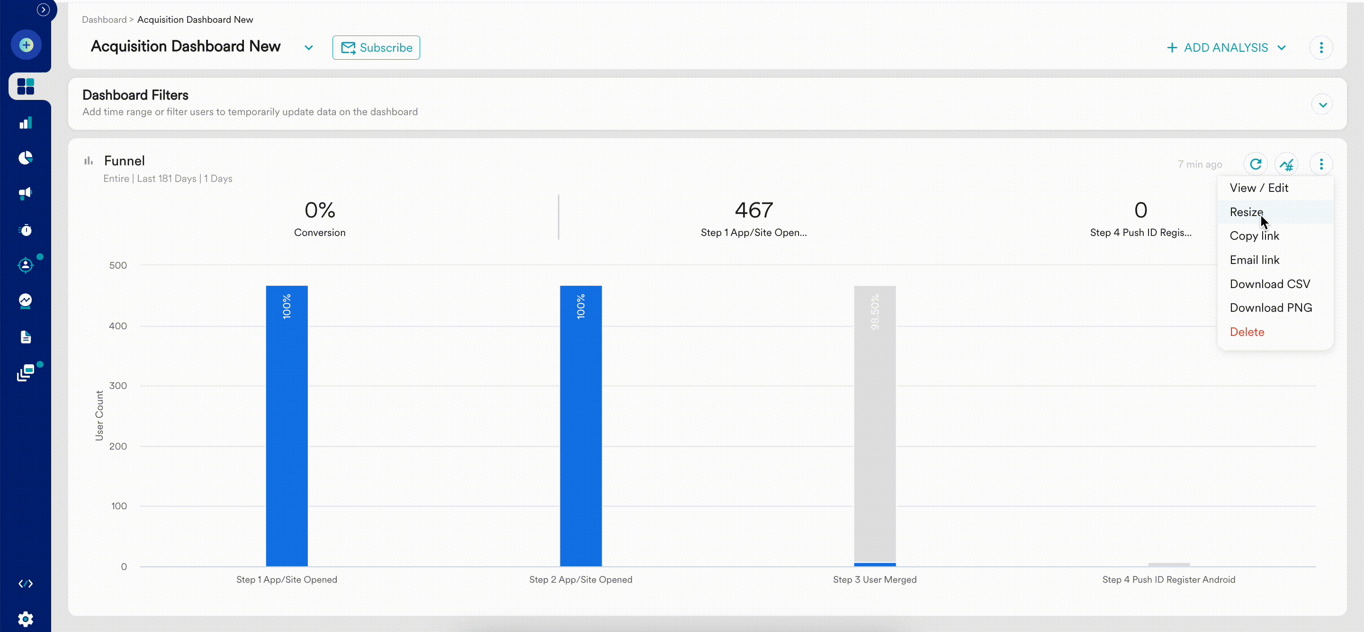Click the Subscribe button

point(376,47)
